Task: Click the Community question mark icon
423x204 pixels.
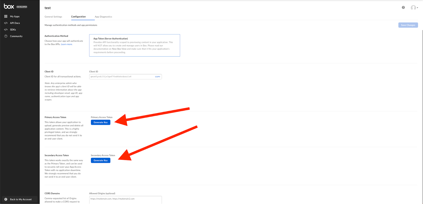Action: coord(6,36)
